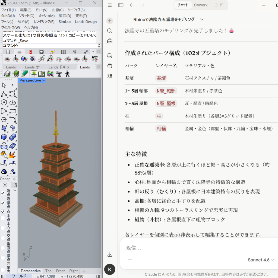Switch to the Front viewport tab
278x278 pixels.
(60, 271)
